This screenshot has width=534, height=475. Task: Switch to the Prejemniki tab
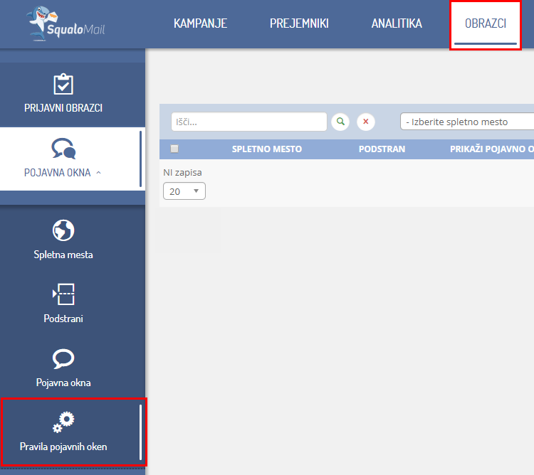point(299,23)
